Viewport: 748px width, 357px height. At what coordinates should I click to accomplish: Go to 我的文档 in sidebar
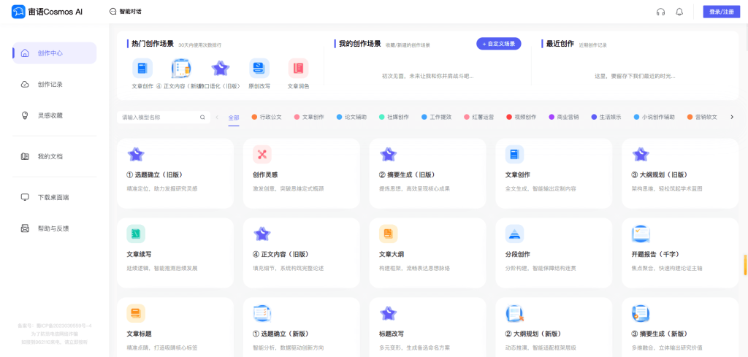point(50,156)
